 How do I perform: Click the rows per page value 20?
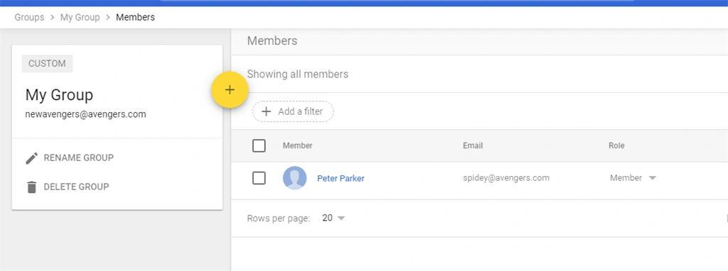click(327, 218)
